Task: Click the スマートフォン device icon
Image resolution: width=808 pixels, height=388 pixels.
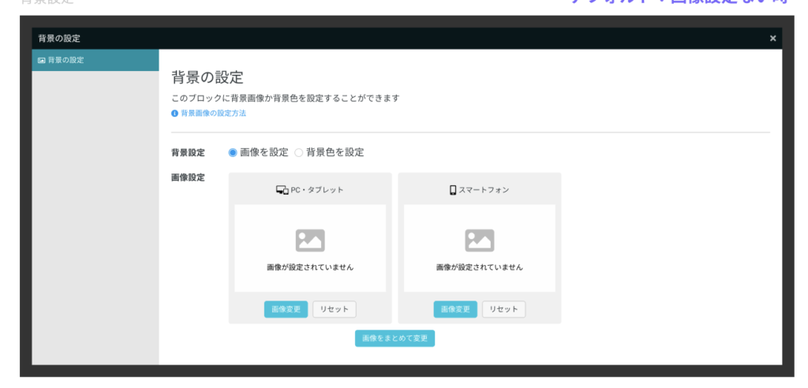Action: 453,190
